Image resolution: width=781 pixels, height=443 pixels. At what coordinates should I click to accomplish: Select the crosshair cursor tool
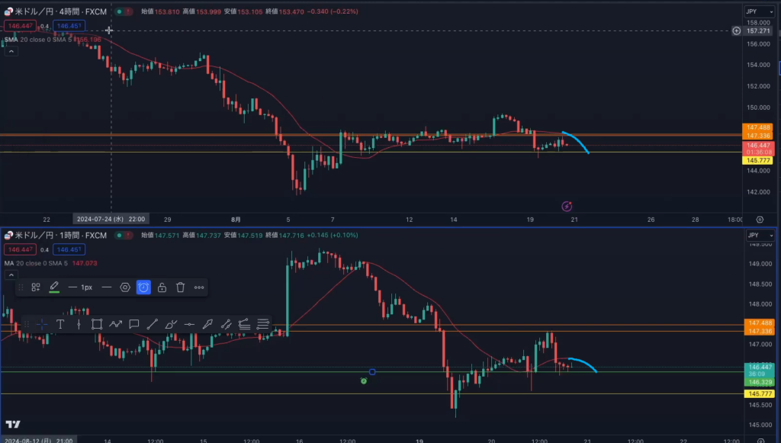coord(42,325)
